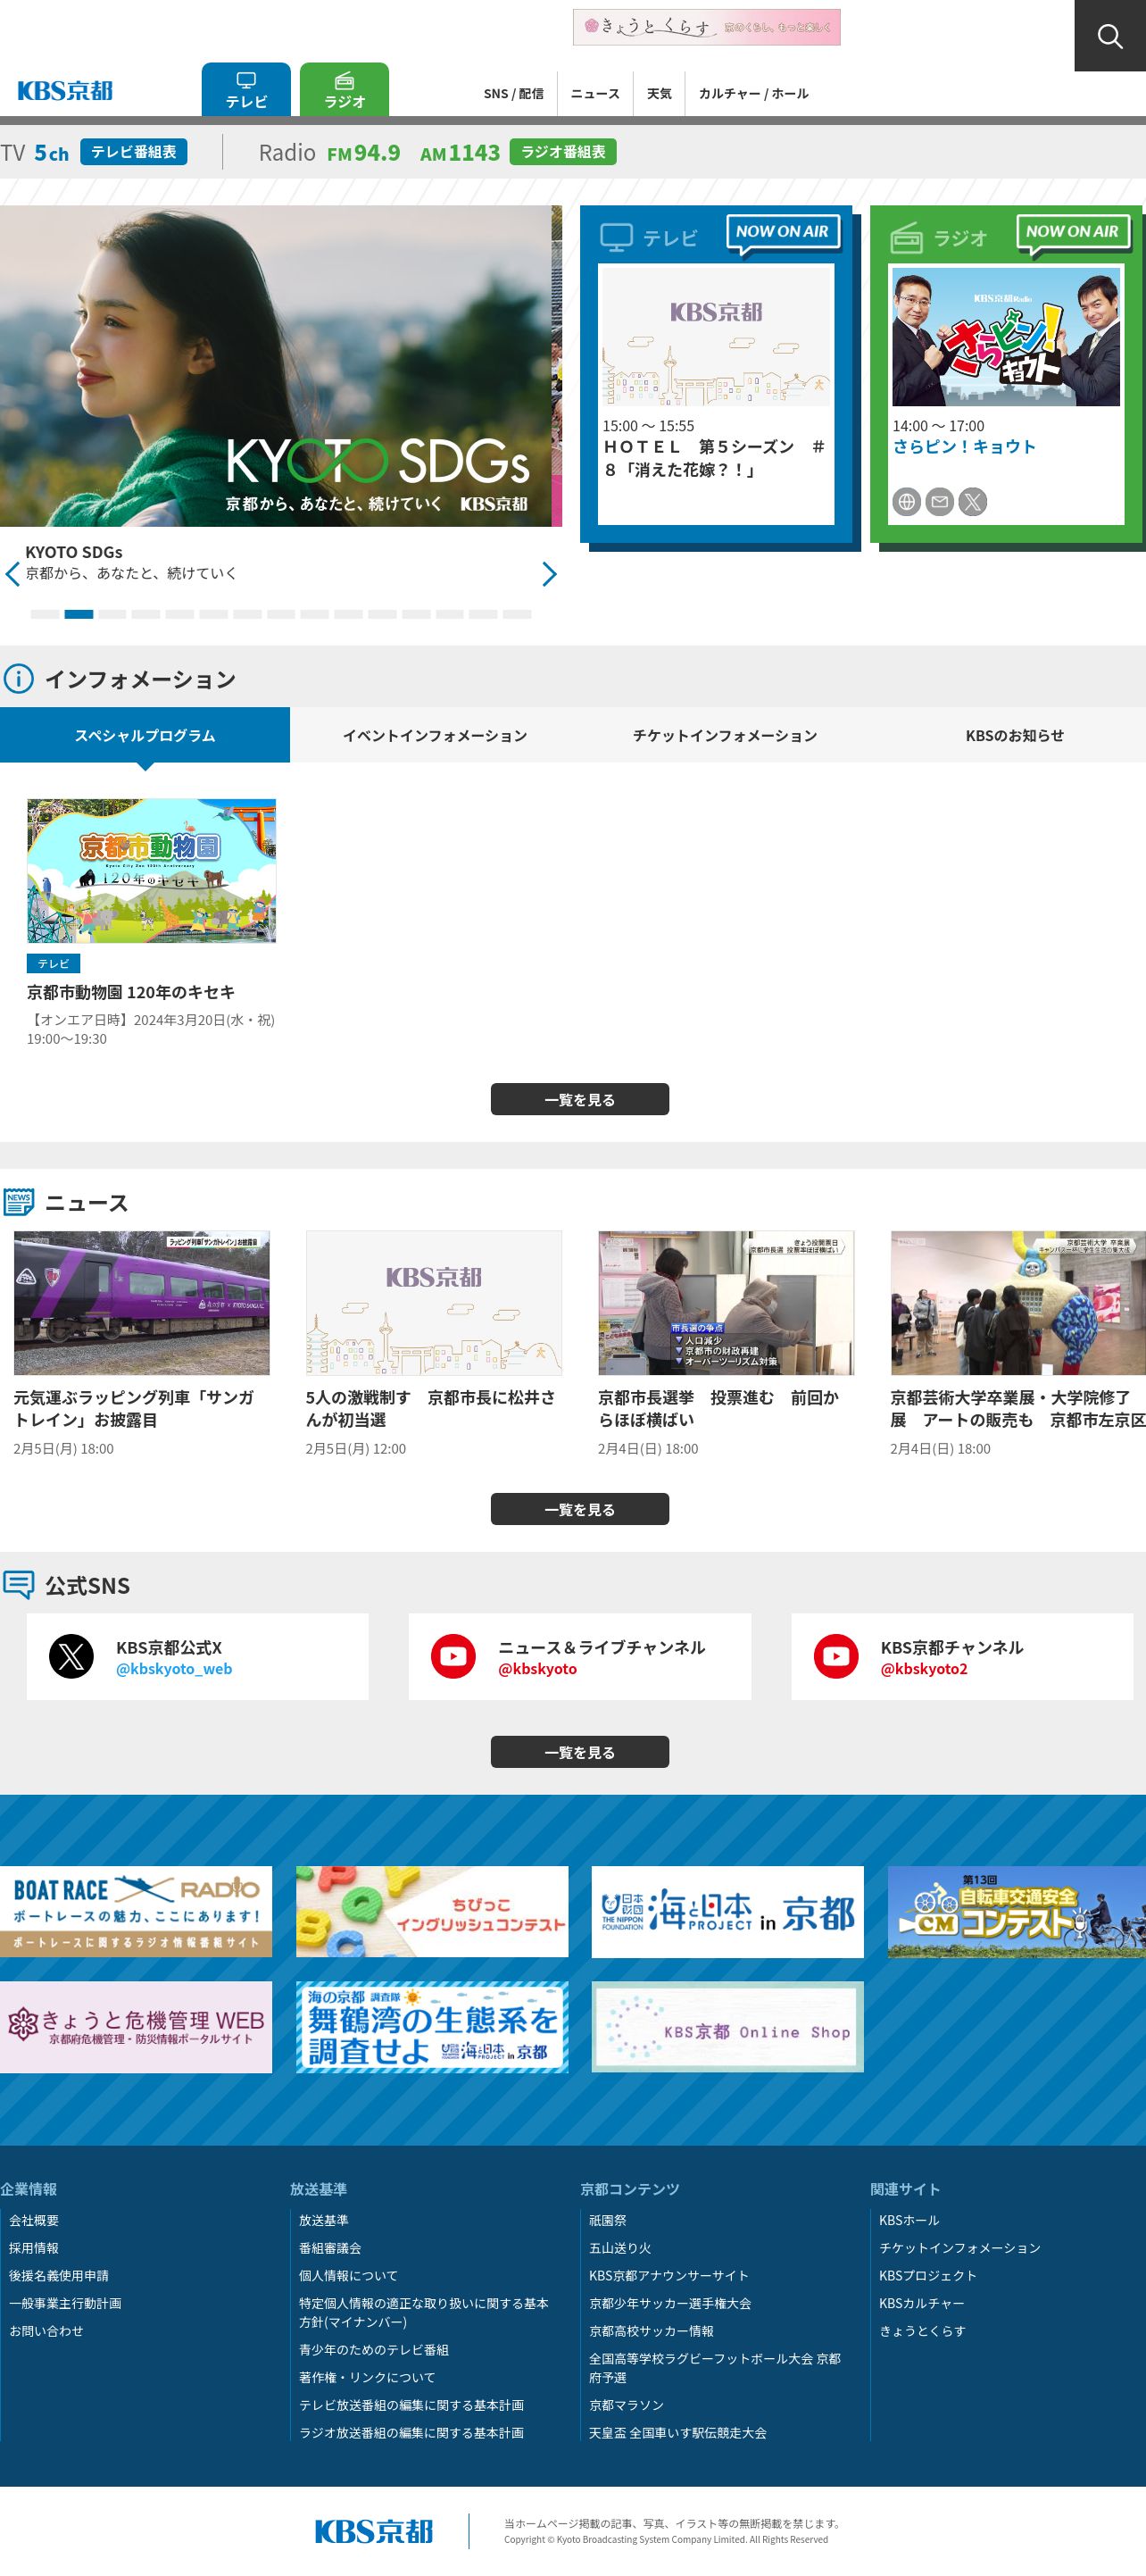Open the X icon under radio program

click(973, 502)
